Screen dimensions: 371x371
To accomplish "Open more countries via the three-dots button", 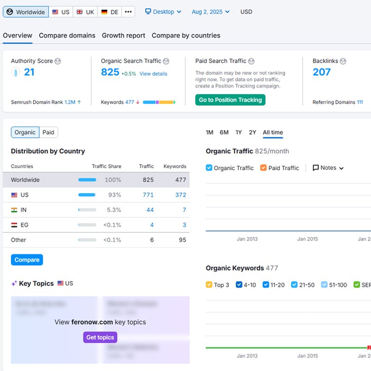I will coord(128,12).
